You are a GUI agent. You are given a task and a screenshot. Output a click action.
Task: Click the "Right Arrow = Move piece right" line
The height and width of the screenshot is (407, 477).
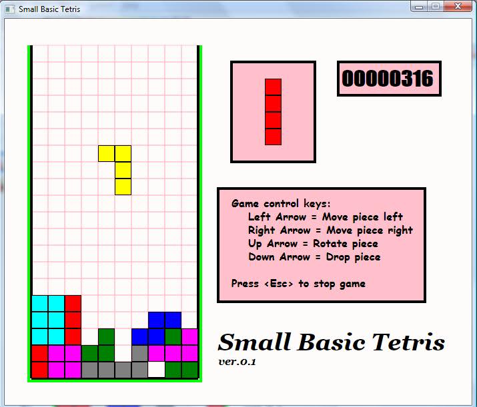330,230
